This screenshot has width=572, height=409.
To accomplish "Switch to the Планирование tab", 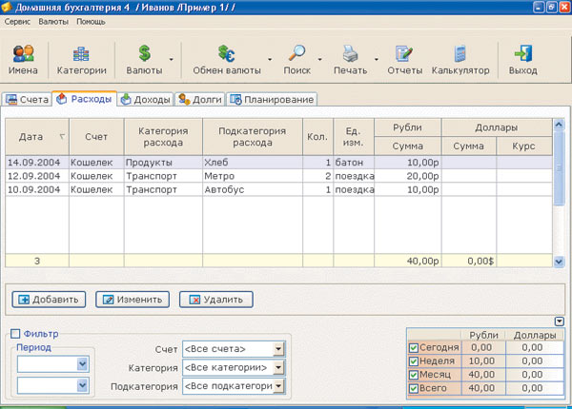I will point(272,99).
